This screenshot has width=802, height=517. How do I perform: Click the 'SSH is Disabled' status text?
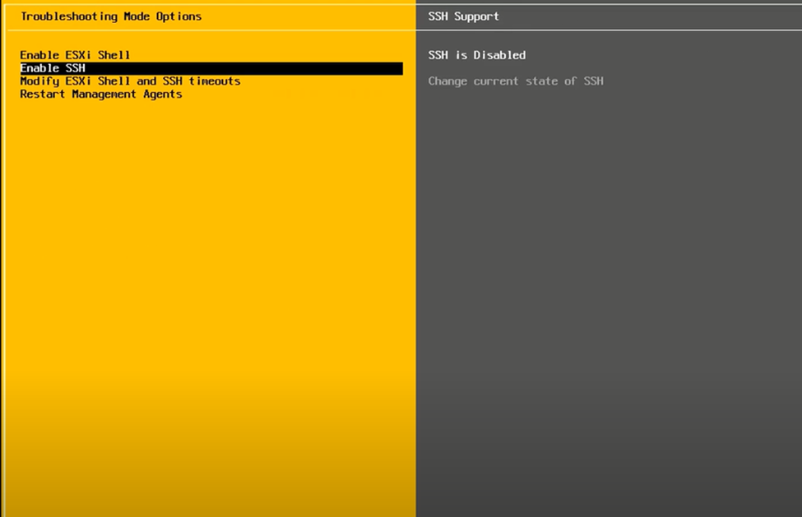[476, 55]
